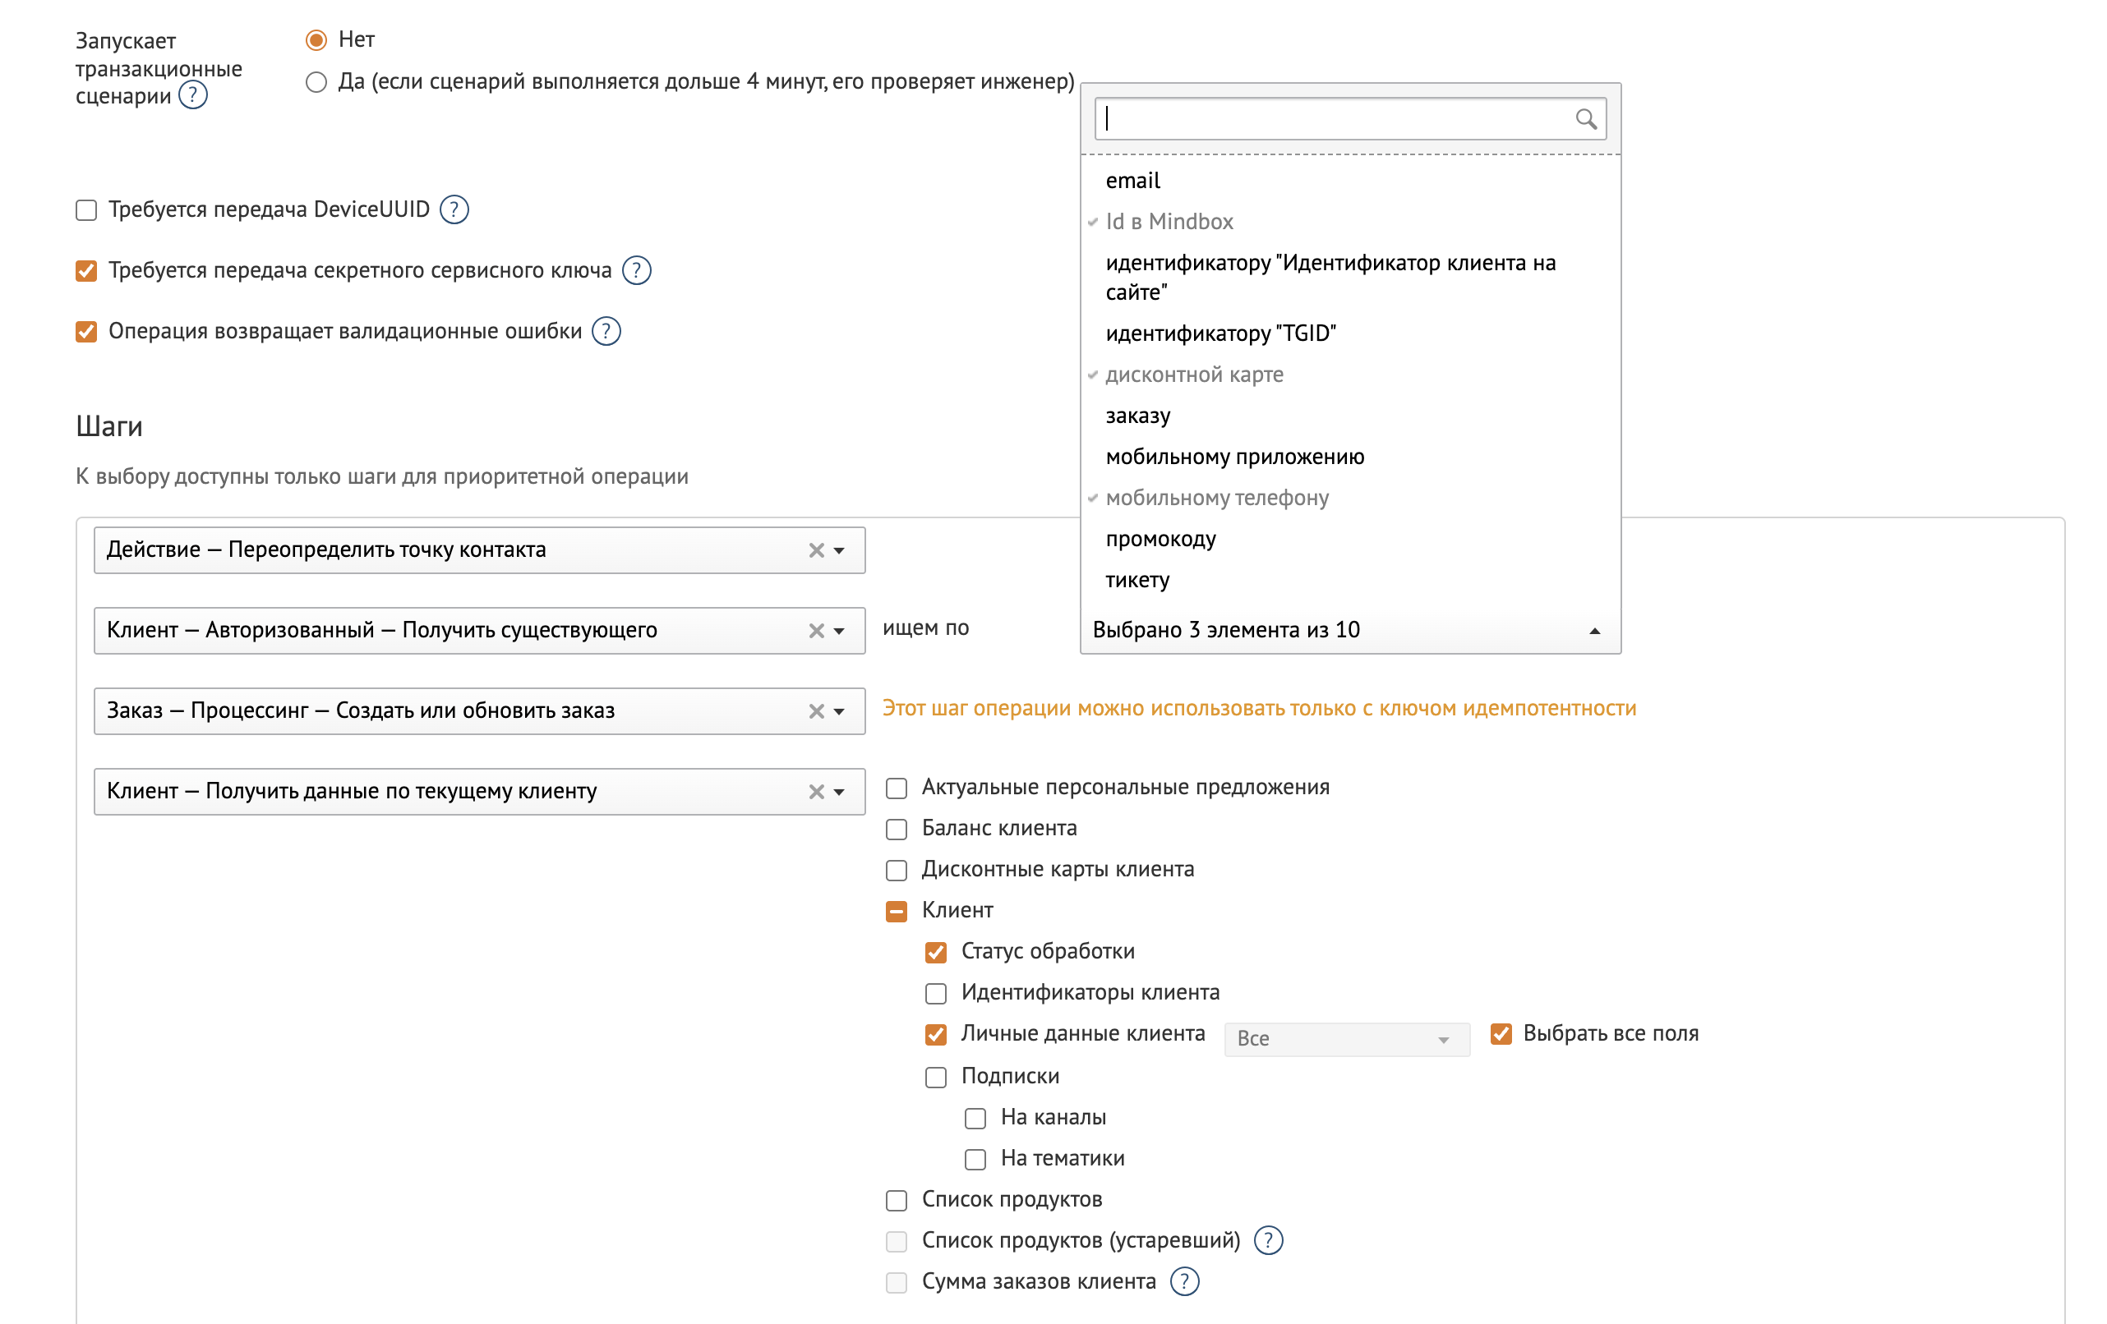This screenshot has width=2107, height=1324.
Task: Click search magnifier icon in dropdown filter
Action: click(1585, 119)
